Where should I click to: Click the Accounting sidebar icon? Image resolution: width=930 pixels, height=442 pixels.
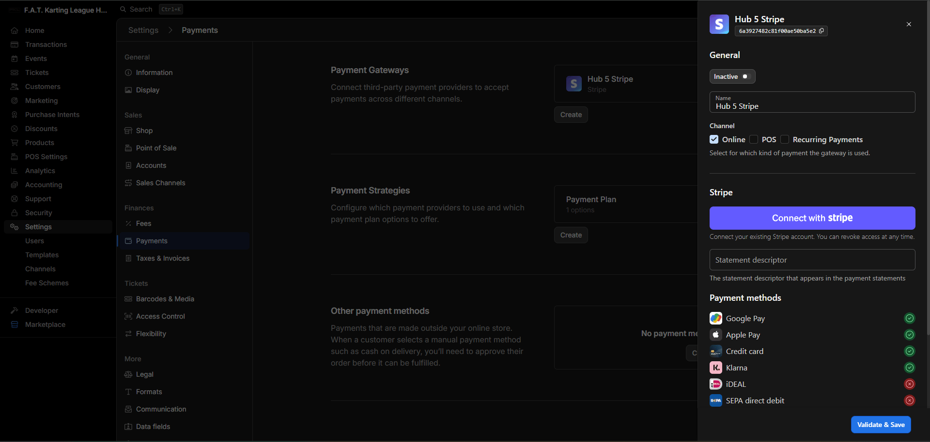(x=15, y=185)
